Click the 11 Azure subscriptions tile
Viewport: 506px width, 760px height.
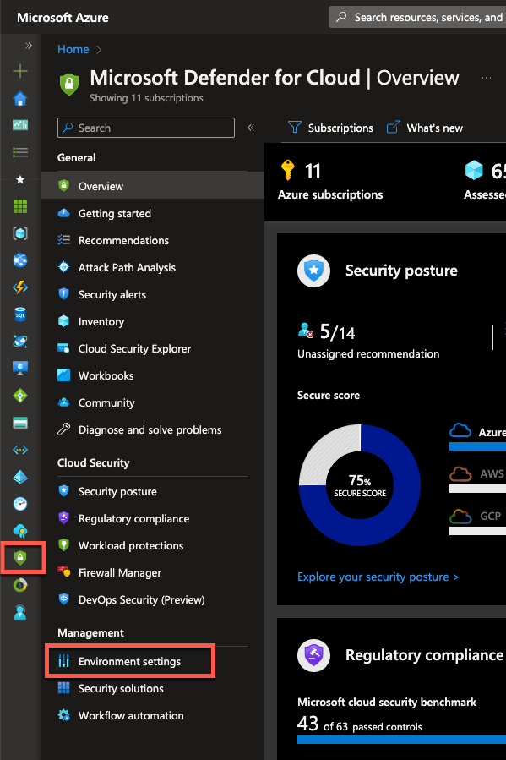330,180
